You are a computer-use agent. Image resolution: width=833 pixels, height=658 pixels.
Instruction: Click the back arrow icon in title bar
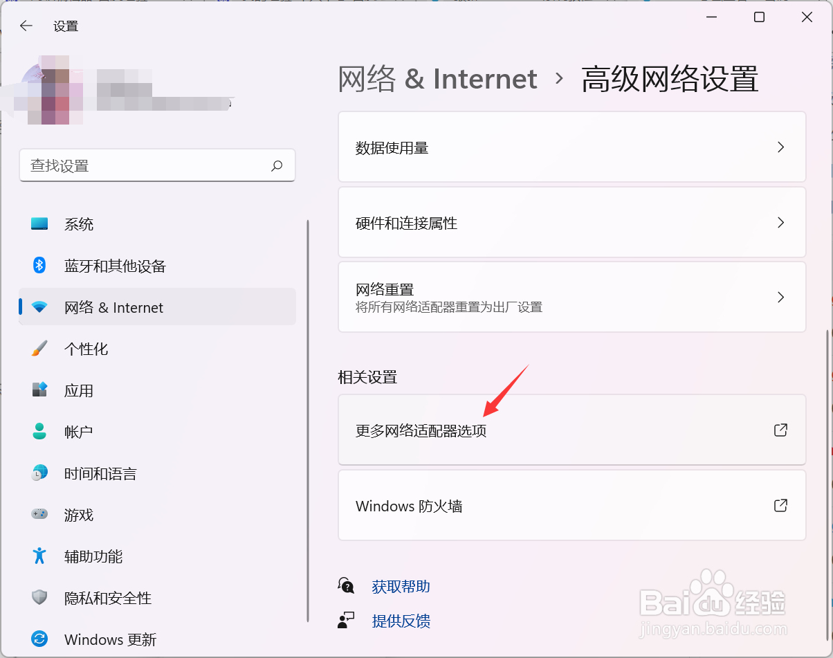pyautogui.click(x=26, y=26)
